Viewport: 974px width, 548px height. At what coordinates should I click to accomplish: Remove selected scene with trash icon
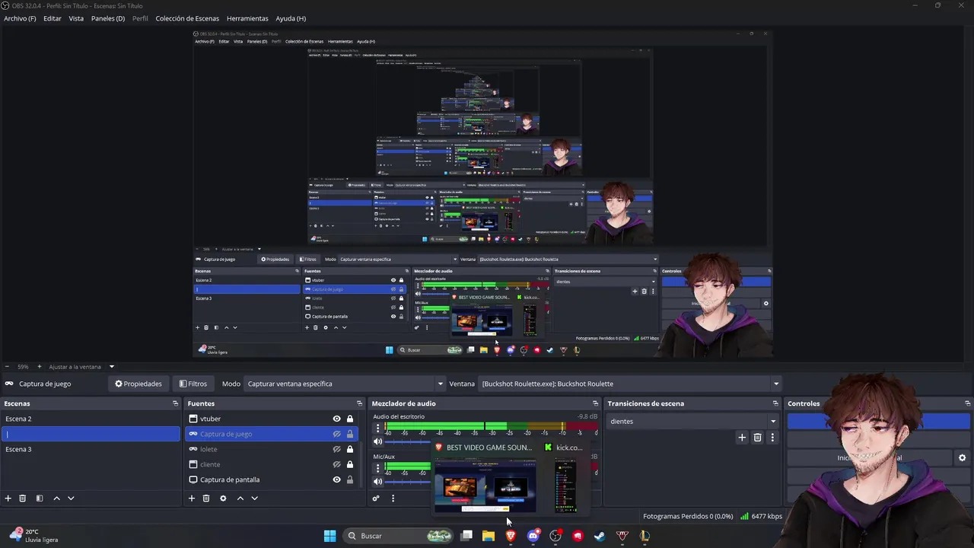tap(23, 499)
